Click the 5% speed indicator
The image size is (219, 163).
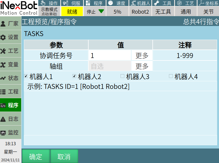pos(117,12)
